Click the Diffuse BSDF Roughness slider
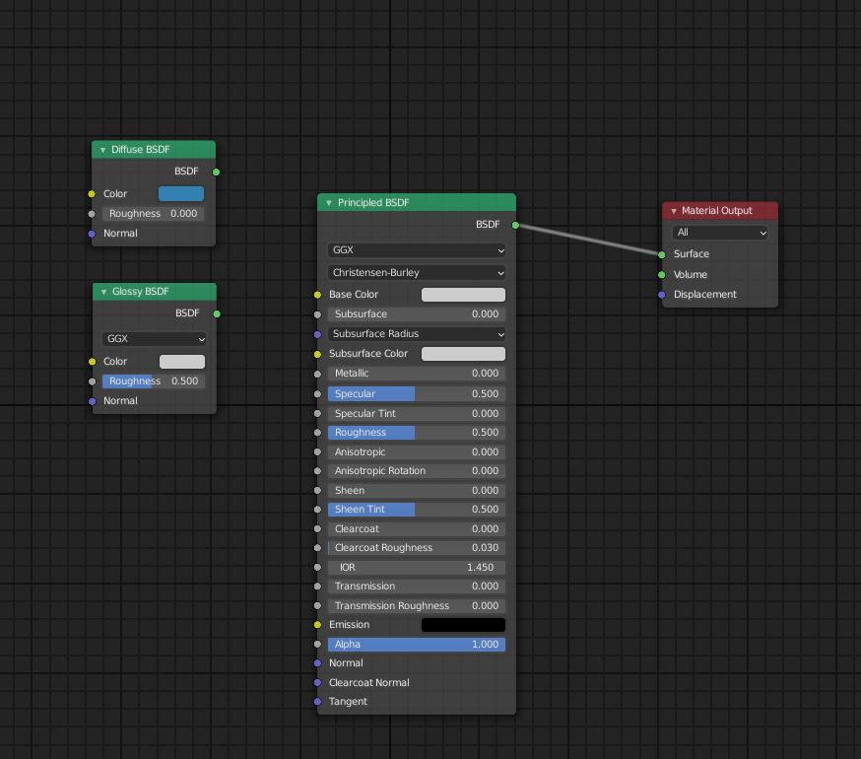 pos(154,213)
